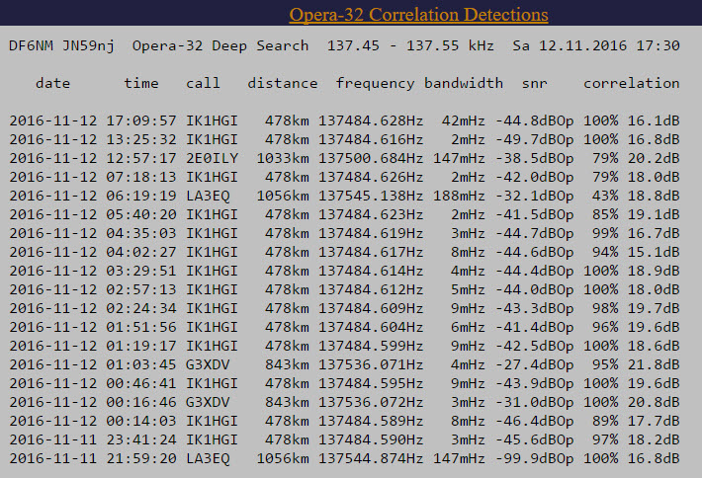Click the correlation value '20.2dB'
This screenshot has width=702, height=478.
[654, 158]
